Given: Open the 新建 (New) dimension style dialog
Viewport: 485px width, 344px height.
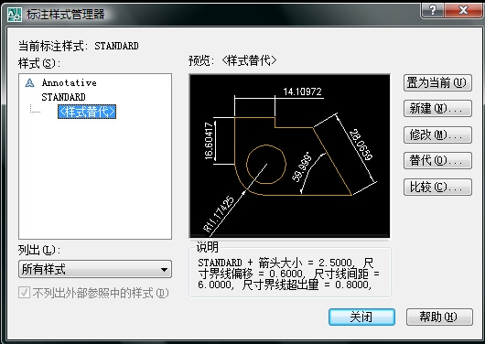Looking at the screenshot, I should (x=437, y=109).
